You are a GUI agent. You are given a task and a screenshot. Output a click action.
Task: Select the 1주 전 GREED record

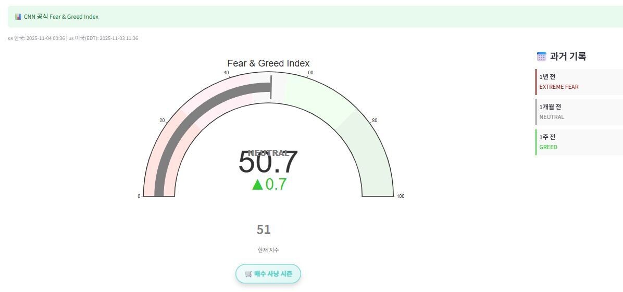coord(579,142)
